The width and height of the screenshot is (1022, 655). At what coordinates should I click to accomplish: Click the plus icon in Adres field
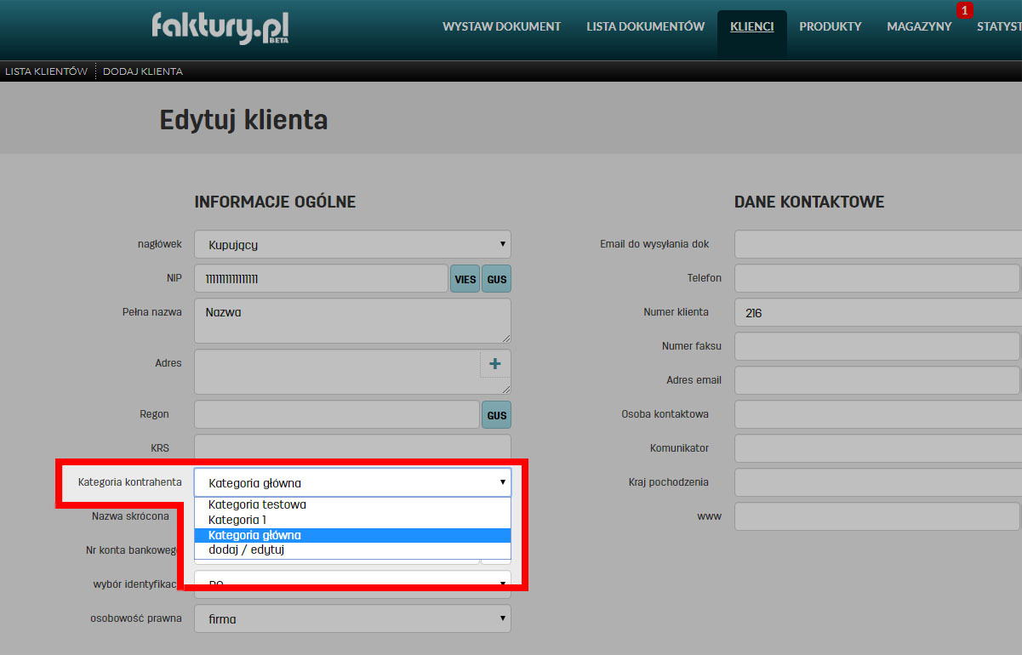click(x=495, y=364)
